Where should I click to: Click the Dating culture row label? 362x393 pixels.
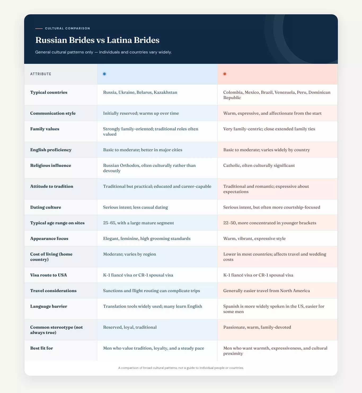[x=46, y=207]
